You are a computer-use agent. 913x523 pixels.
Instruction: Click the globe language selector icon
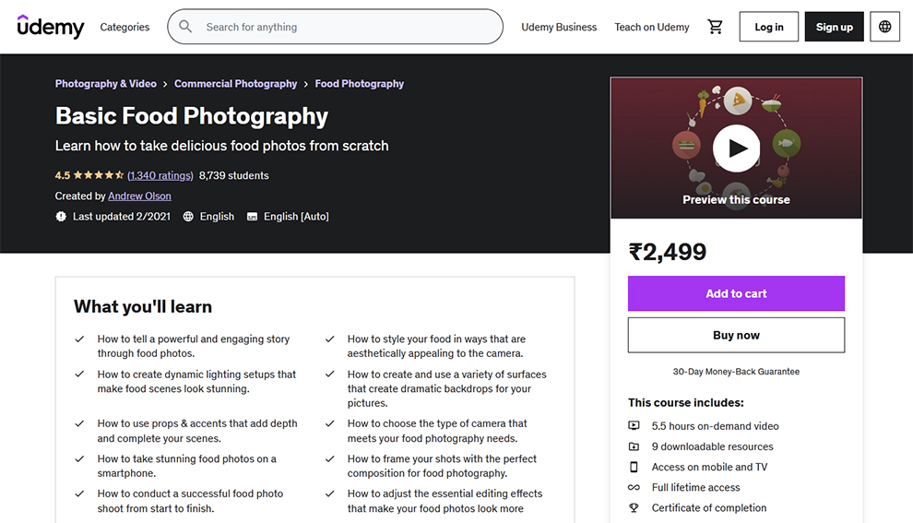coord(884,27)
